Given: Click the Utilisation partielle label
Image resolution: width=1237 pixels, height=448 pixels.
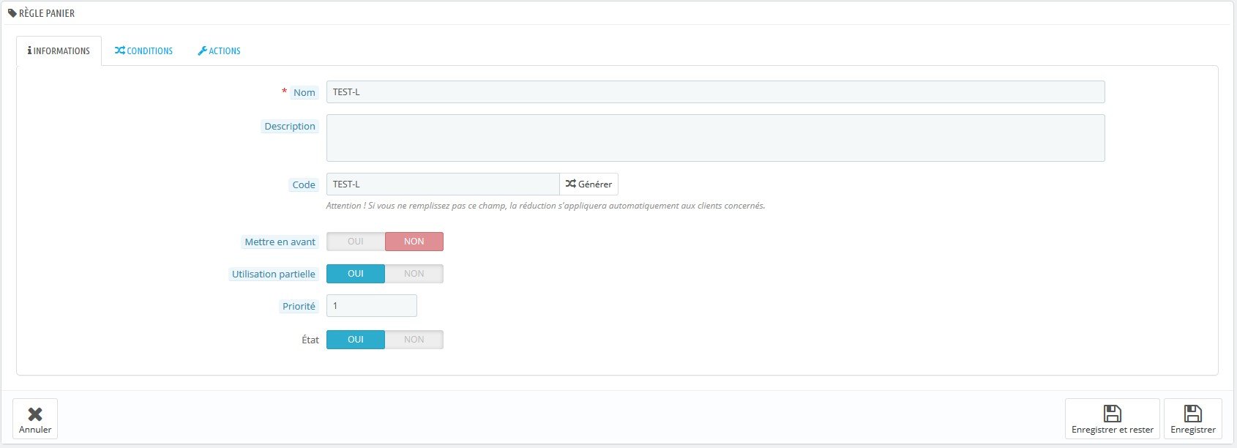Looking at the screenshot, I should (274, 275).
